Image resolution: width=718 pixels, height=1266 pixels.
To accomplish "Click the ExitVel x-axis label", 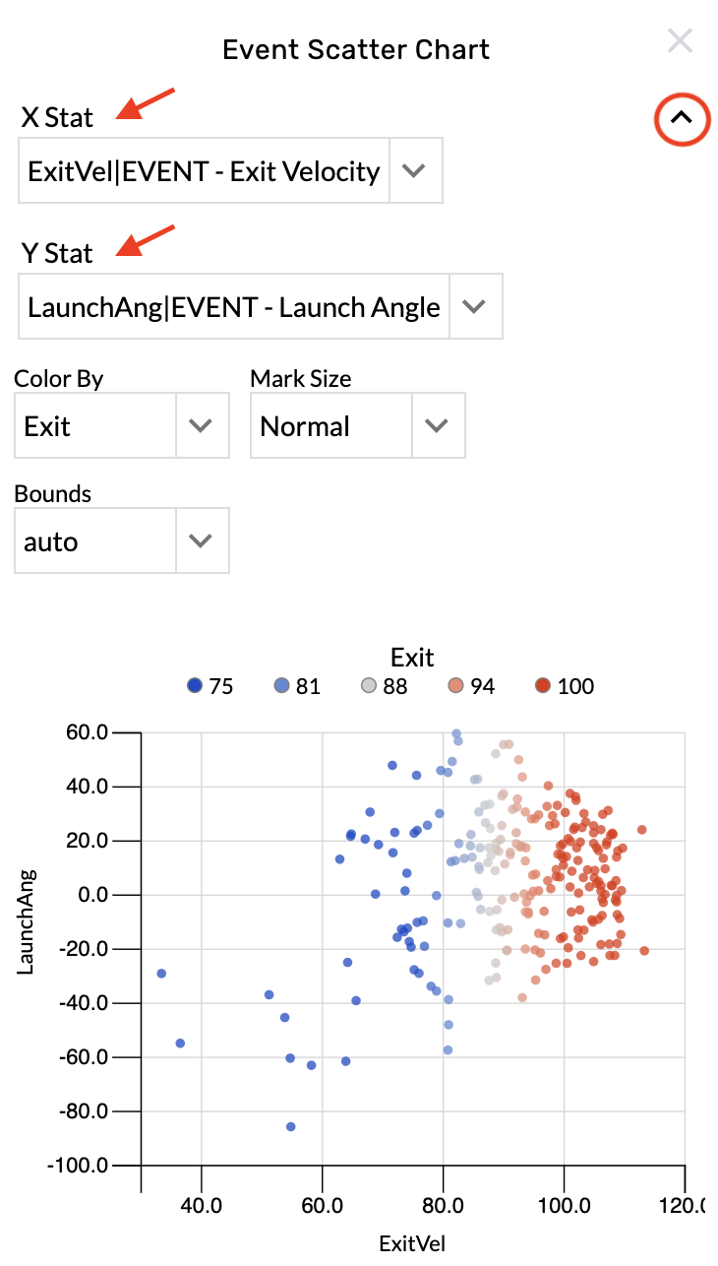I will [412, 1243].
